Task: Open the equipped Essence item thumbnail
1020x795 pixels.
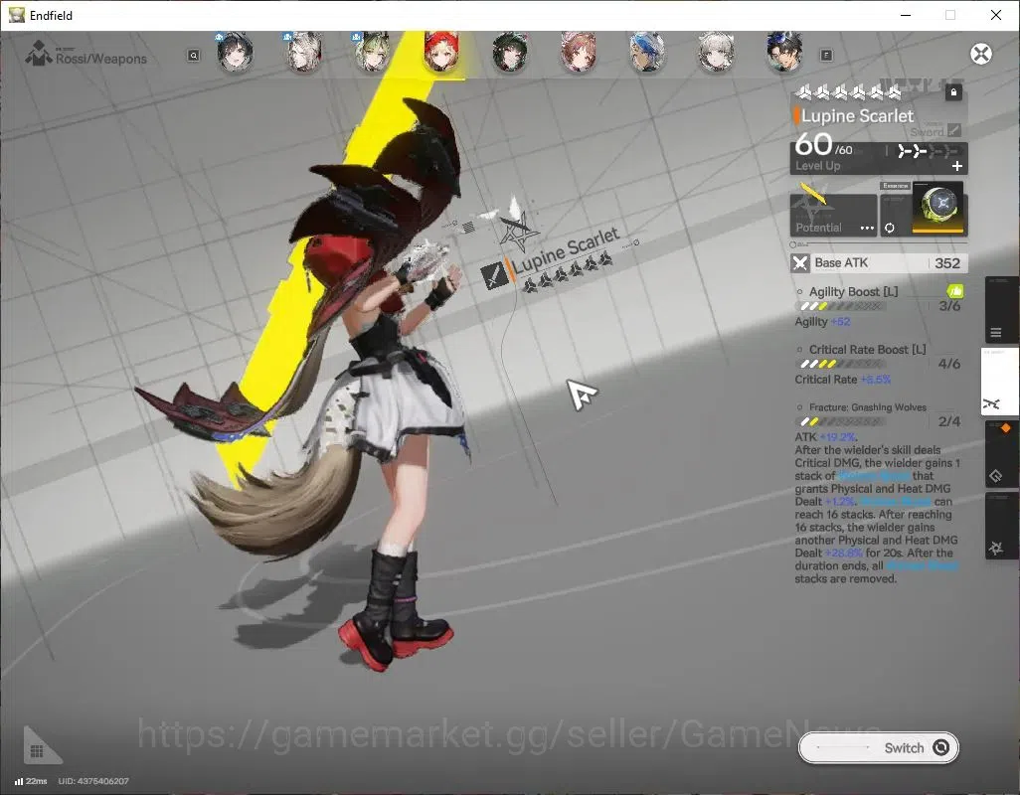Action: click(x=938, y=208)
